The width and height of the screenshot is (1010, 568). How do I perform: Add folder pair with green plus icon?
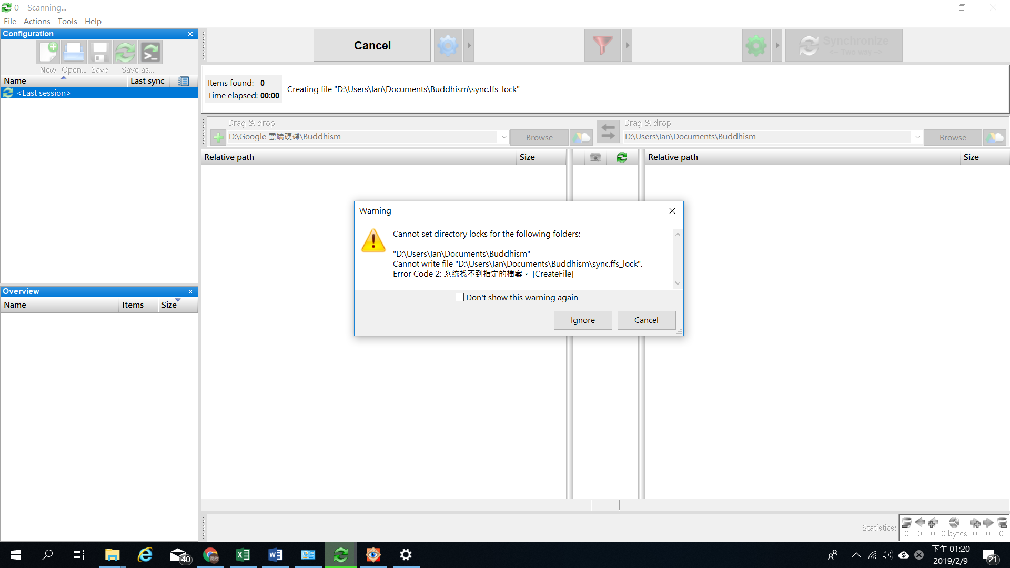[218, 137]
